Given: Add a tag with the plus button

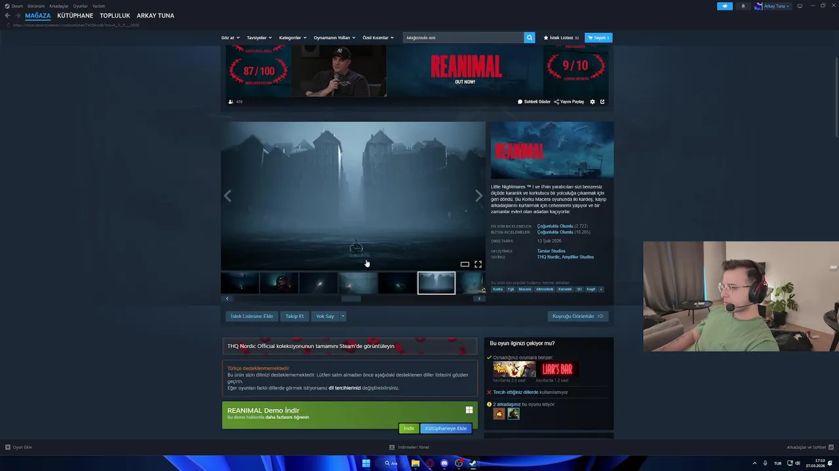Looking at the screenshot, I should coord(601,289).
